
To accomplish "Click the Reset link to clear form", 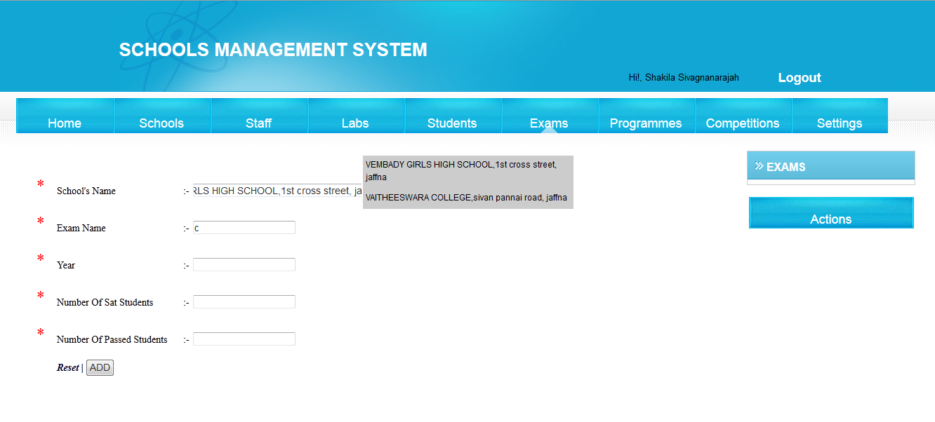I will coord(67,367).
